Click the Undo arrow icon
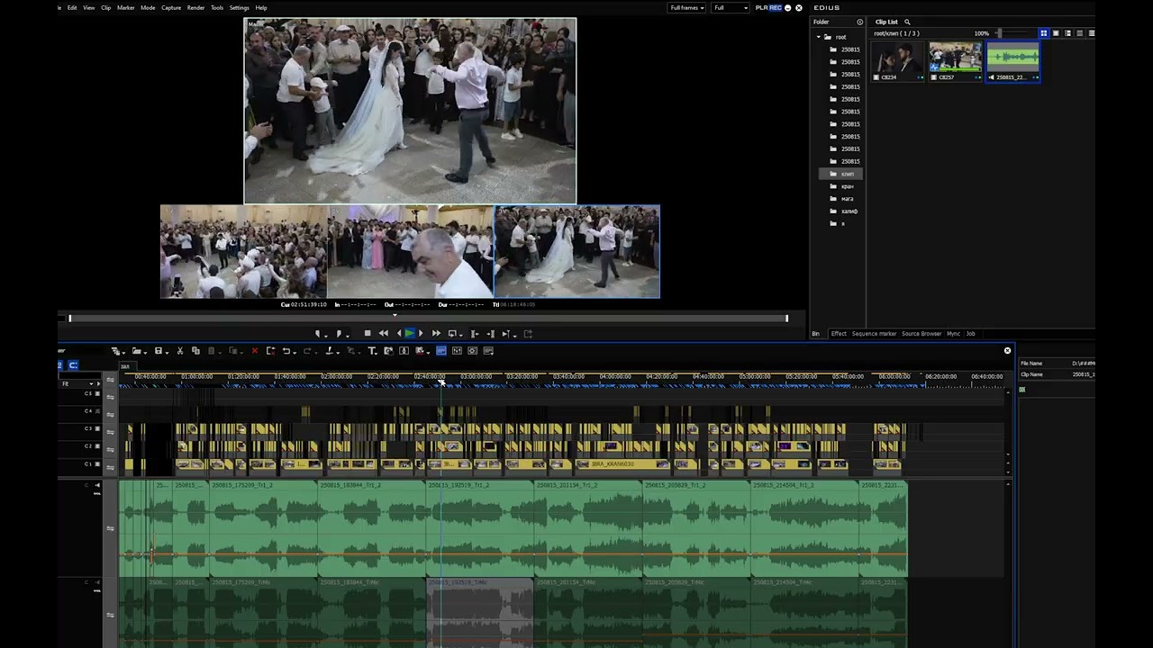The width and height of the screenshot is (1153, 648). tap(286, 351)
